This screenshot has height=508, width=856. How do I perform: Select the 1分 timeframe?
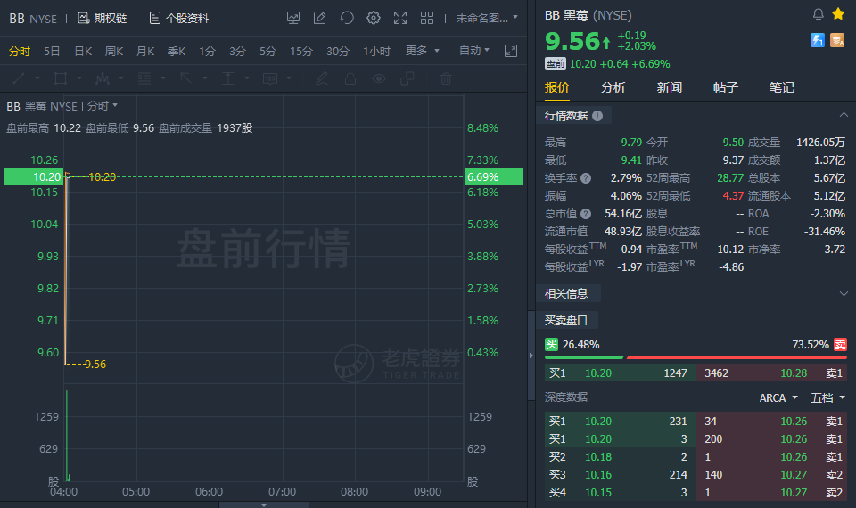tap(207, 52)
